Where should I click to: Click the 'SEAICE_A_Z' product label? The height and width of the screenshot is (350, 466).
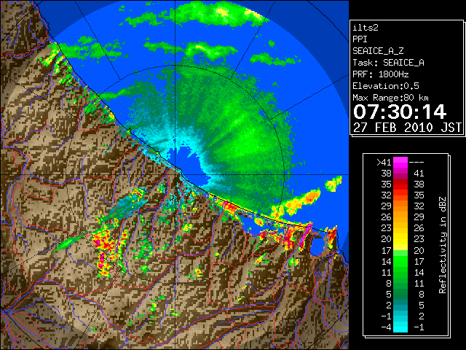click(378, 51)
